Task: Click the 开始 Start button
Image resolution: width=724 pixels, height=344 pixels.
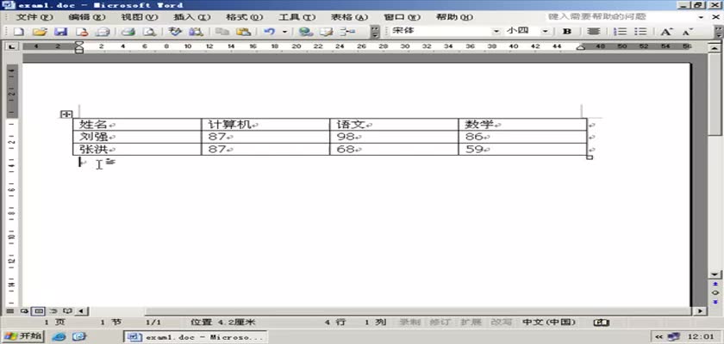Action: click(22, 336)
